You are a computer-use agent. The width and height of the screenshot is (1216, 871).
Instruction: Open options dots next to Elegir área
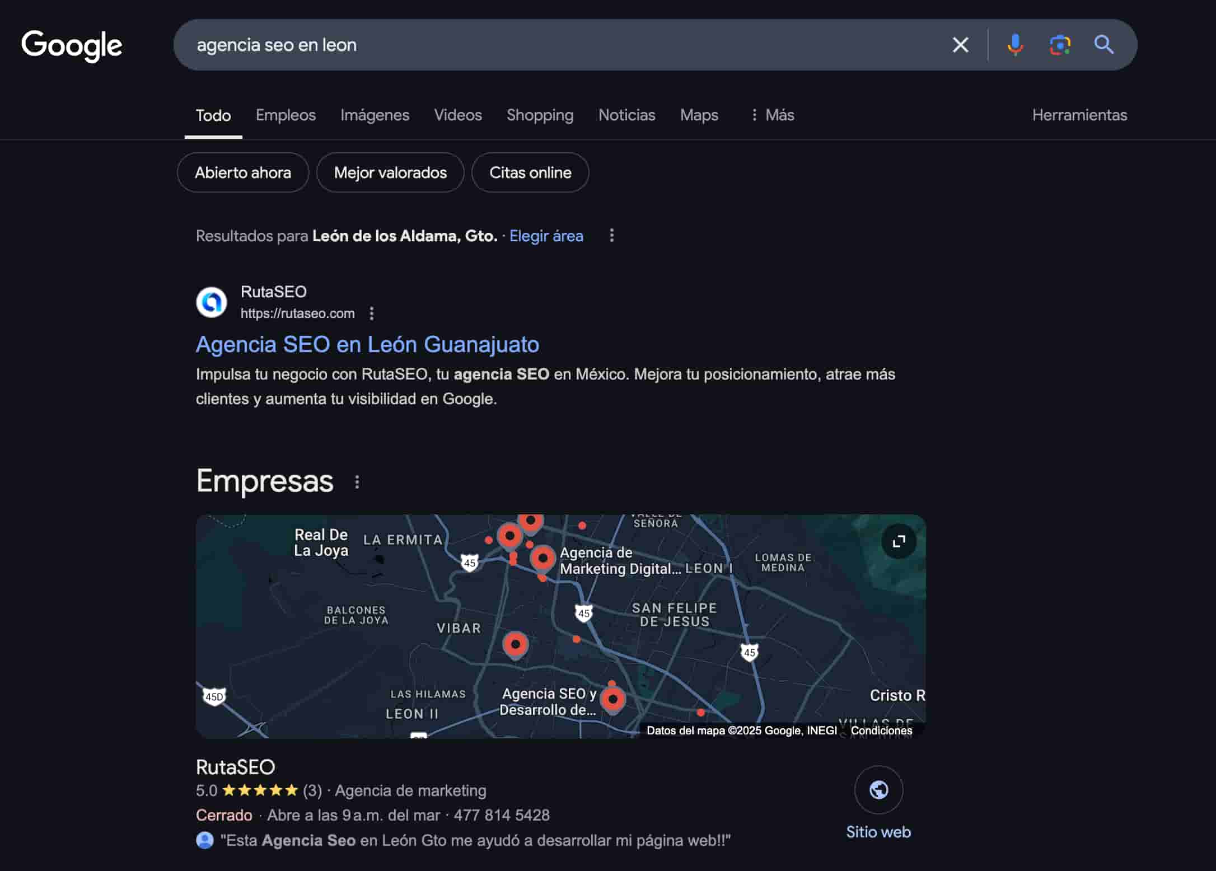tap(611, 236)
